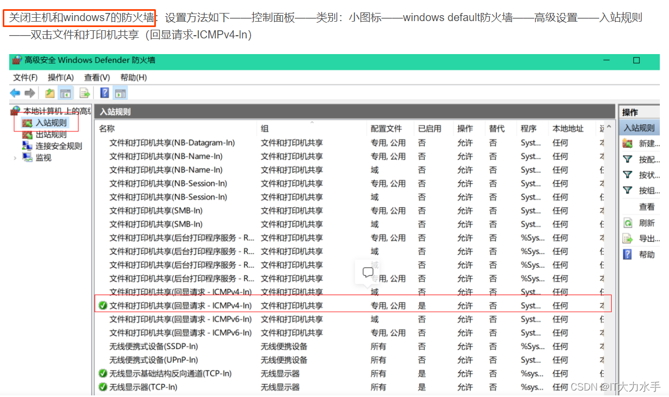Toggle the show/hide action pane toolbar icon

pyautogui.click(x=120, y=93)
